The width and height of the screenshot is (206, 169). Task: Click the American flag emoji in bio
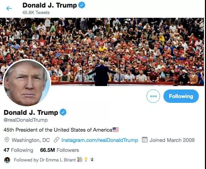pyautogui.click(x=116, y=130)
